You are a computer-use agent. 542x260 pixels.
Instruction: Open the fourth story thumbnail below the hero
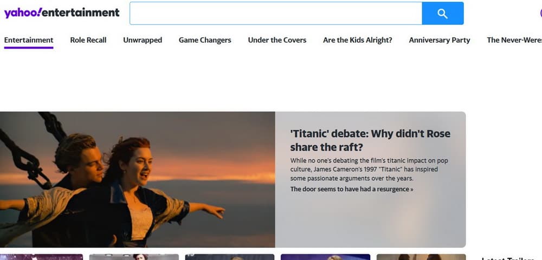coord(325,257)
